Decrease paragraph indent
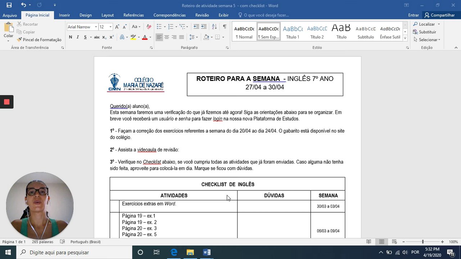This screenshot has height=259, width=461. 196,27
